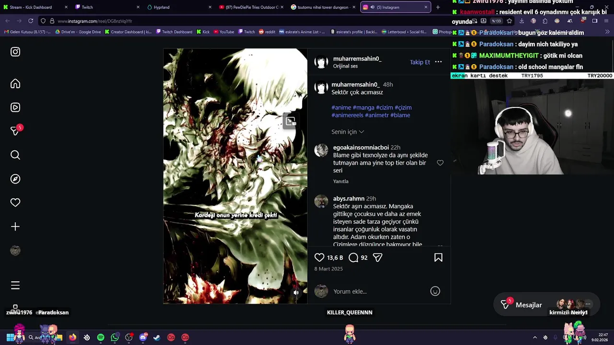The width and height of the screenshot is (614, 345).
Task: Open three-dot options for the post
Action: click(x=438, y=62)
